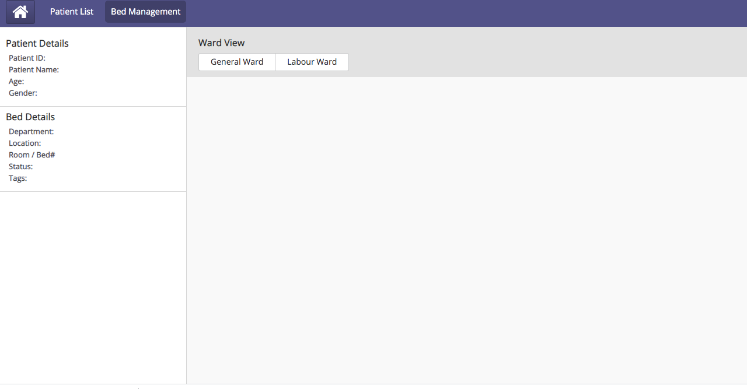Click the Location label in Bed Details
747x389 pixels.
[25, 143]
